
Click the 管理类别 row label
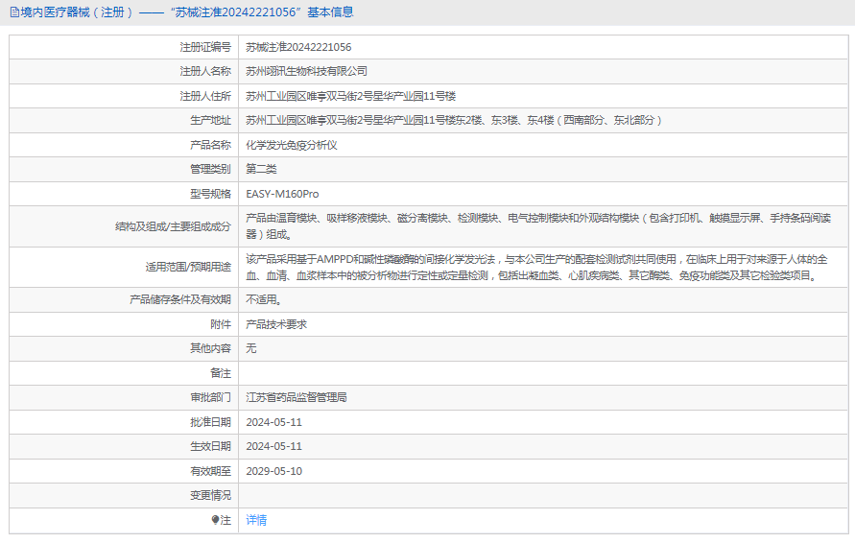coord(210,169)
